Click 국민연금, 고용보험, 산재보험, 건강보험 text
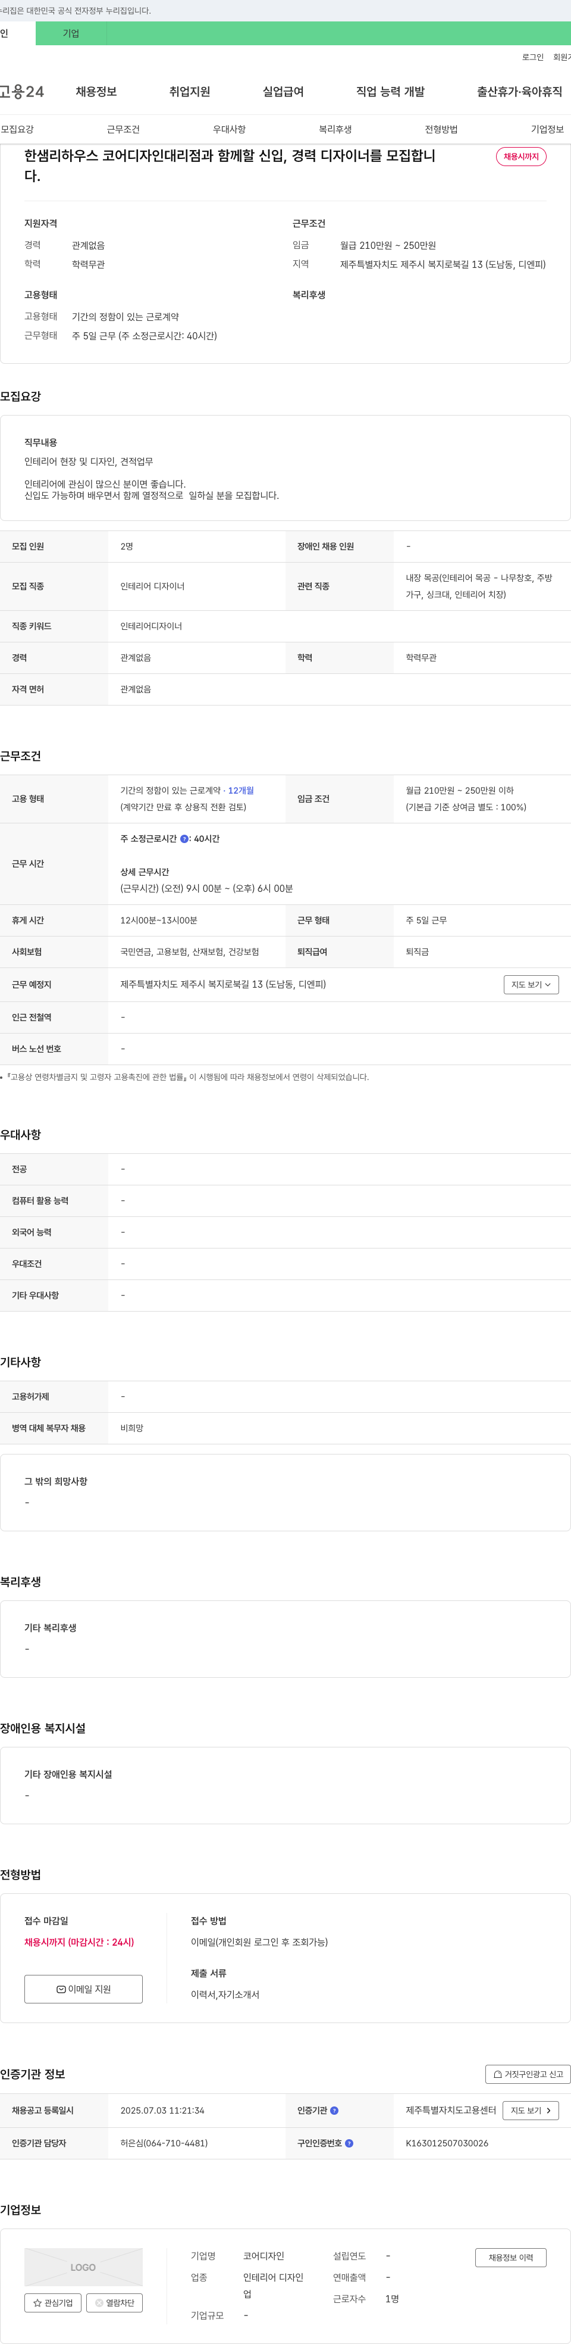Viewport: 571px width, 2344px height. [190, 952]
